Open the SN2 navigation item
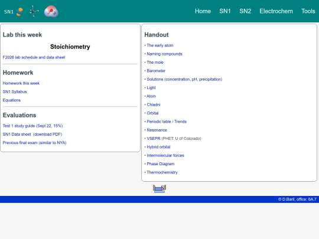Viewport: 319px width, 239px height. pyautogui.click(x=245, y=11)
